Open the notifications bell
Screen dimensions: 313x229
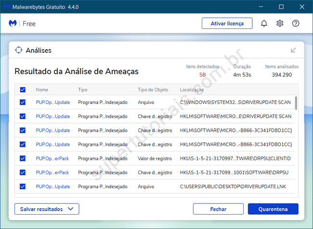pos(264,23)
